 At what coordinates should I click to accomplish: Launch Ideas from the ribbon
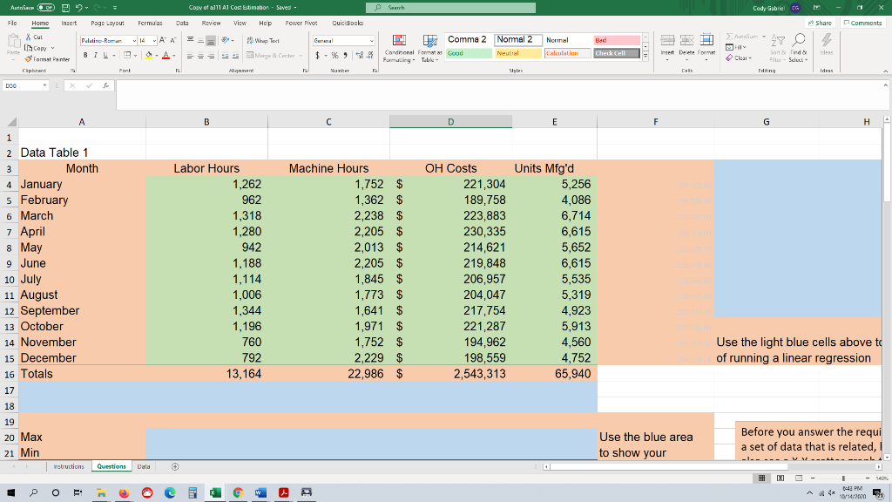pos(827,44)
